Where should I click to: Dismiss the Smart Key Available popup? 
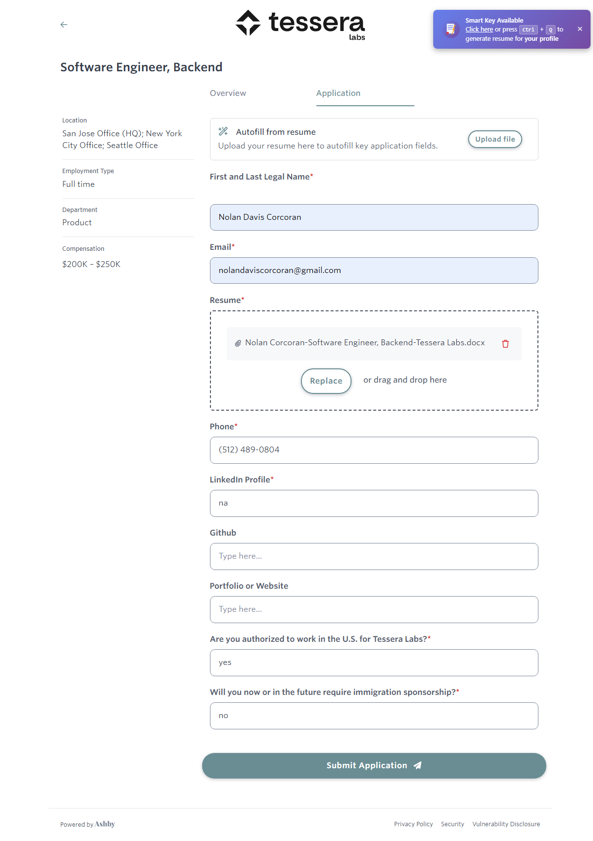coord(580,29)
